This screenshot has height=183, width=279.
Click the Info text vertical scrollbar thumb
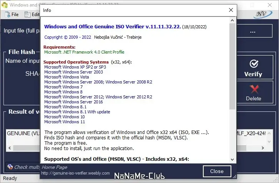[x=232, y=67]
